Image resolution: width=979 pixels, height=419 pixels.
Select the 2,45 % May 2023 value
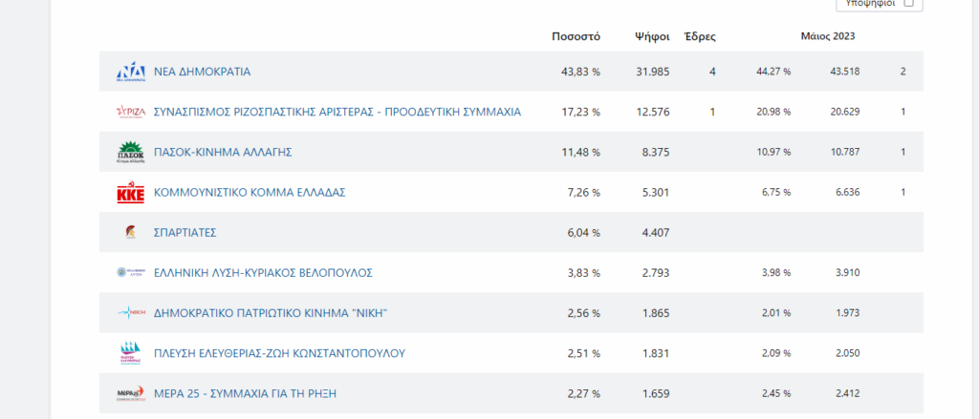tap(776, 393)
